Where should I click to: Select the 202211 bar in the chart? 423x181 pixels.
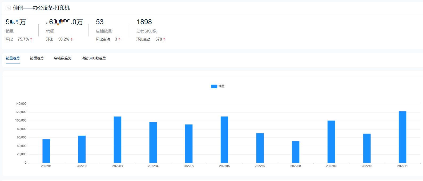(x=402, y=137)
